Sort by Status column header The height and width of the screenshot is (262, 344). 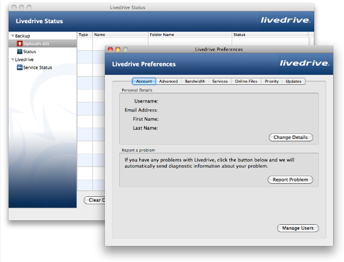pos(270,34)
